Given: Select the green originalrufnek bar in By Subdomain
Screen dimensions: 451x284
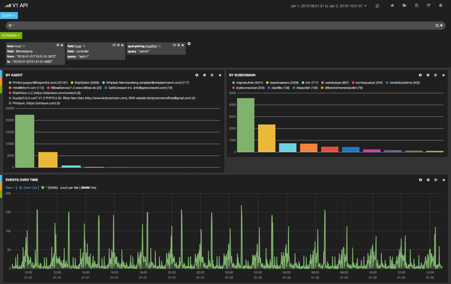Looking at the screenshot, I should tap(246, 126).
